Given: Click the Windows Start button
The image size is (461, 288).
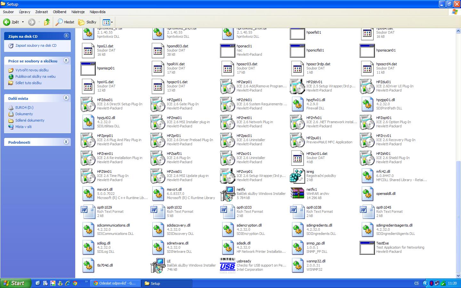Looking at the screenshot, I should tap(16, 283).
